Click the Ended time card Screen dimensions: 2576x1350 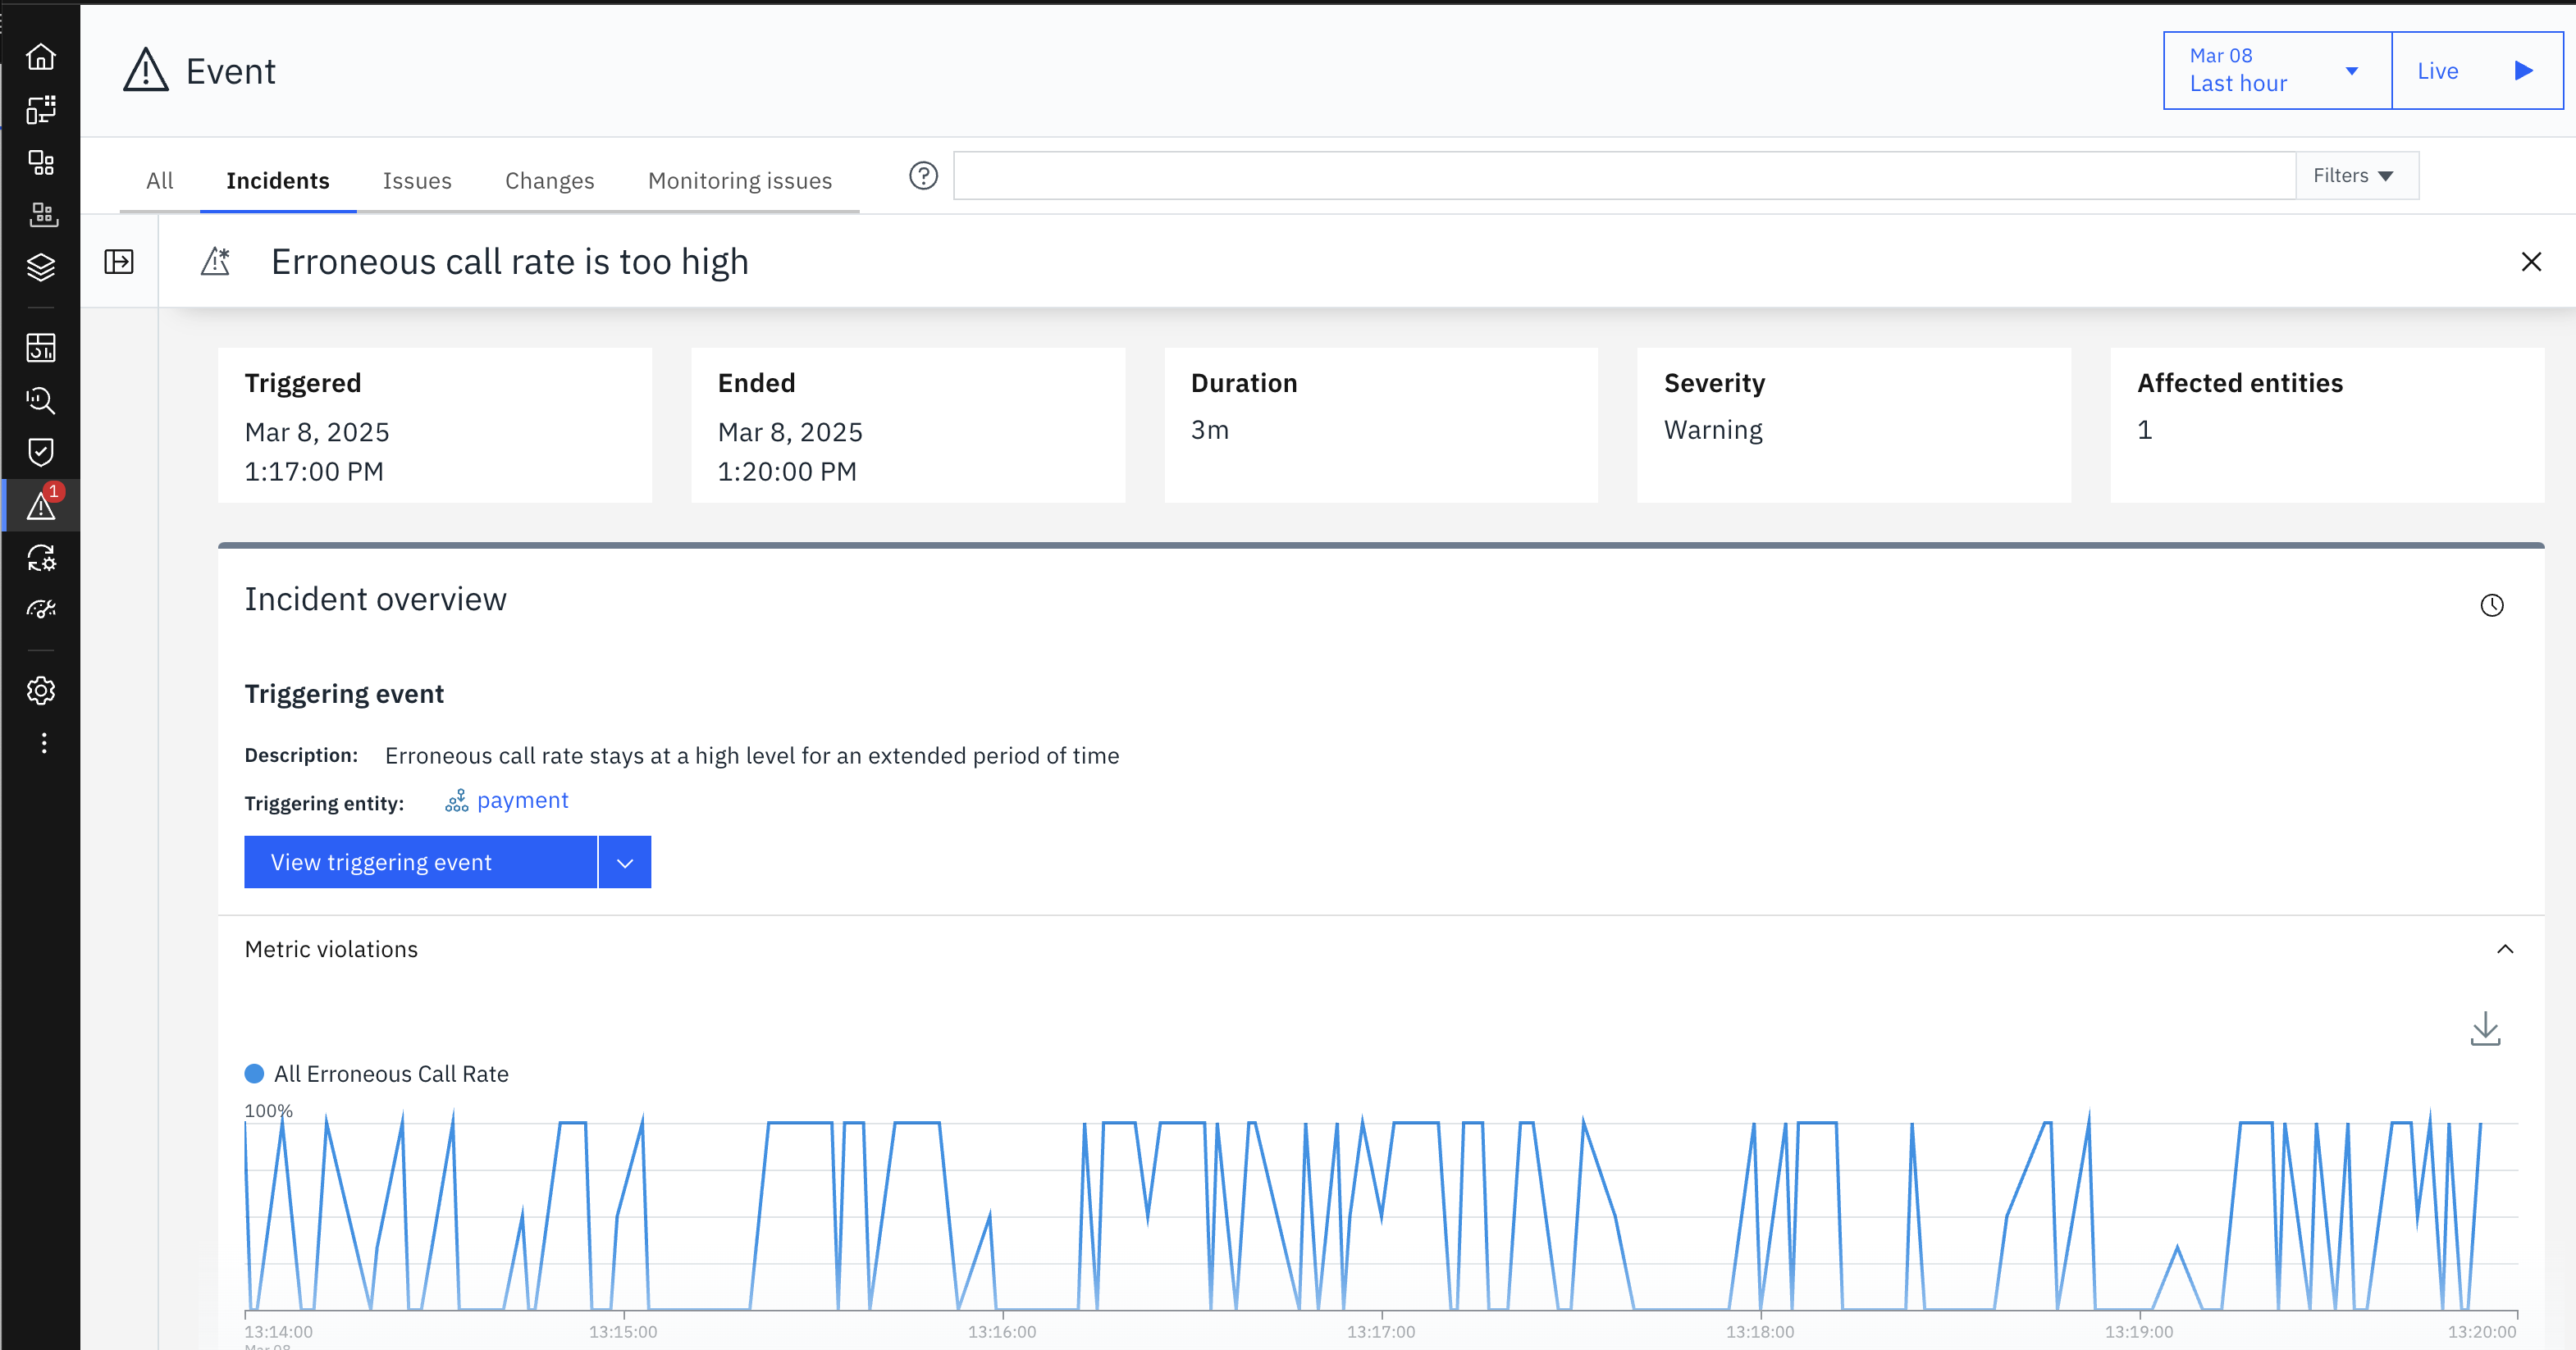pyautogui.click(x=908, y=425)
